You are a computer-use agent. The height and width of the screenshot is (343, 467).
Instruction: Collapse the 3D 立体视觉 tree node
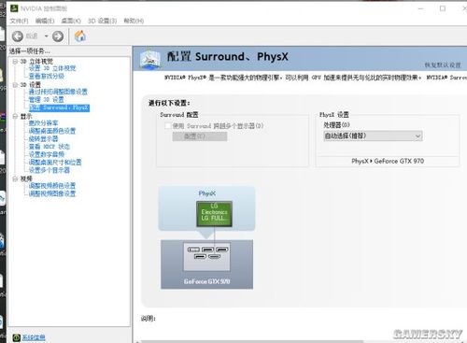(x=15, y=62)
